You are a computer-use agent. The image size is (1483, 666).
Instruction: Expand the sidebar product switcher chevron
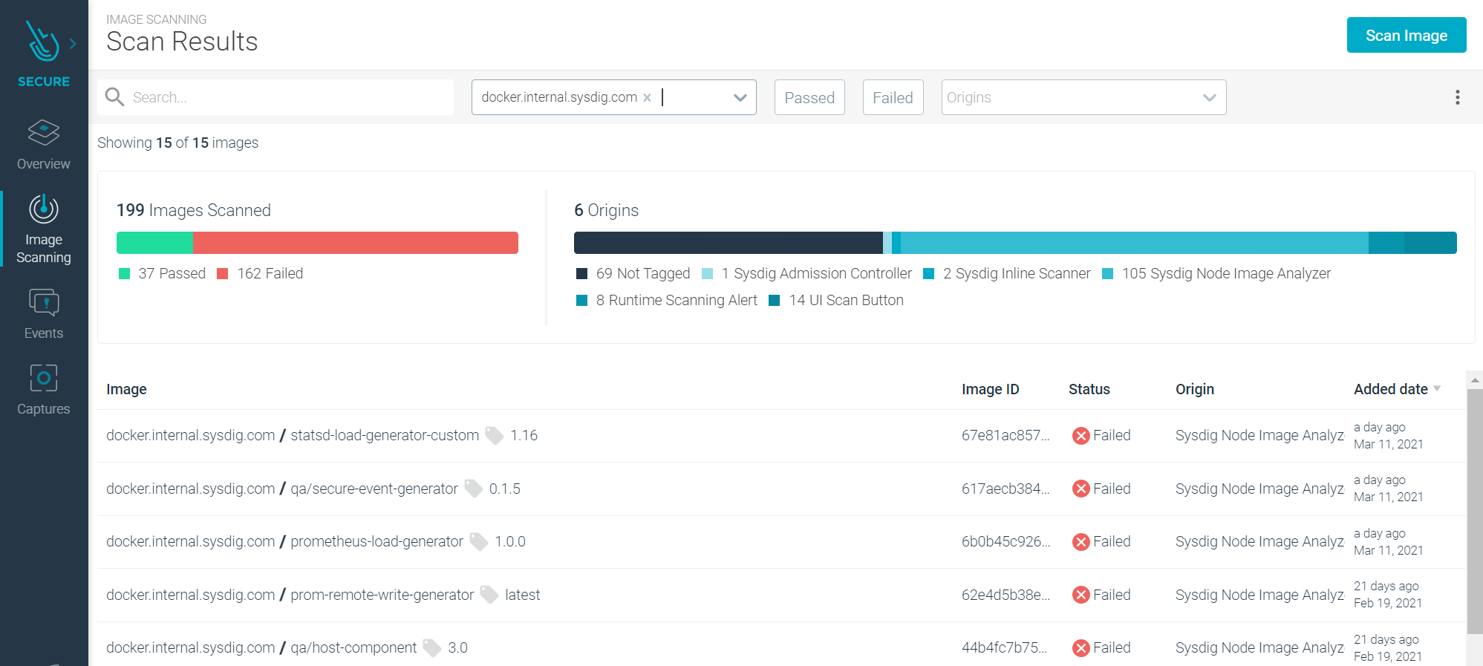click(x=73, y=44)
